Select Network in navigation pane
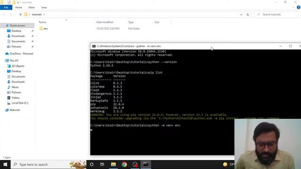 pos(15,110)
